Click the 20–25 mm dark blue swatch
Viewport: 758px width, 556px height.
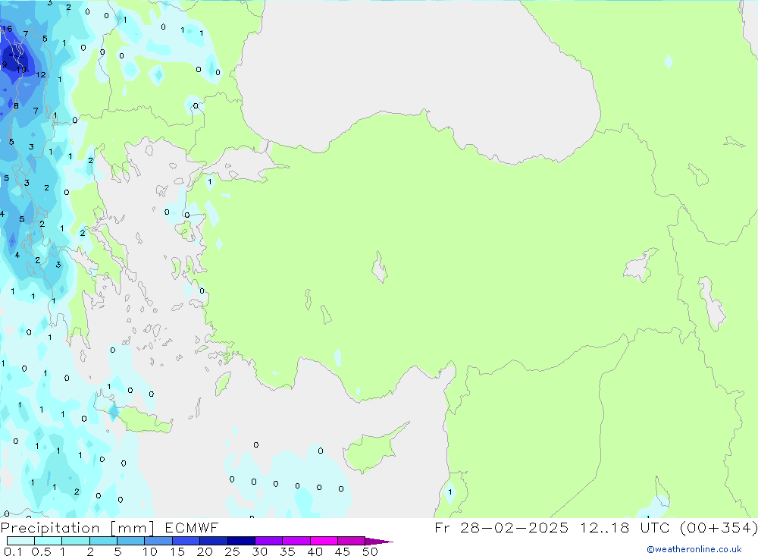pos(214,541)
